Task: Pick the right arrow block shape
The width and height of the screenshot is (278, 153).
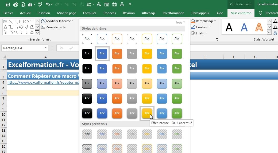Action: click(21, 27)
